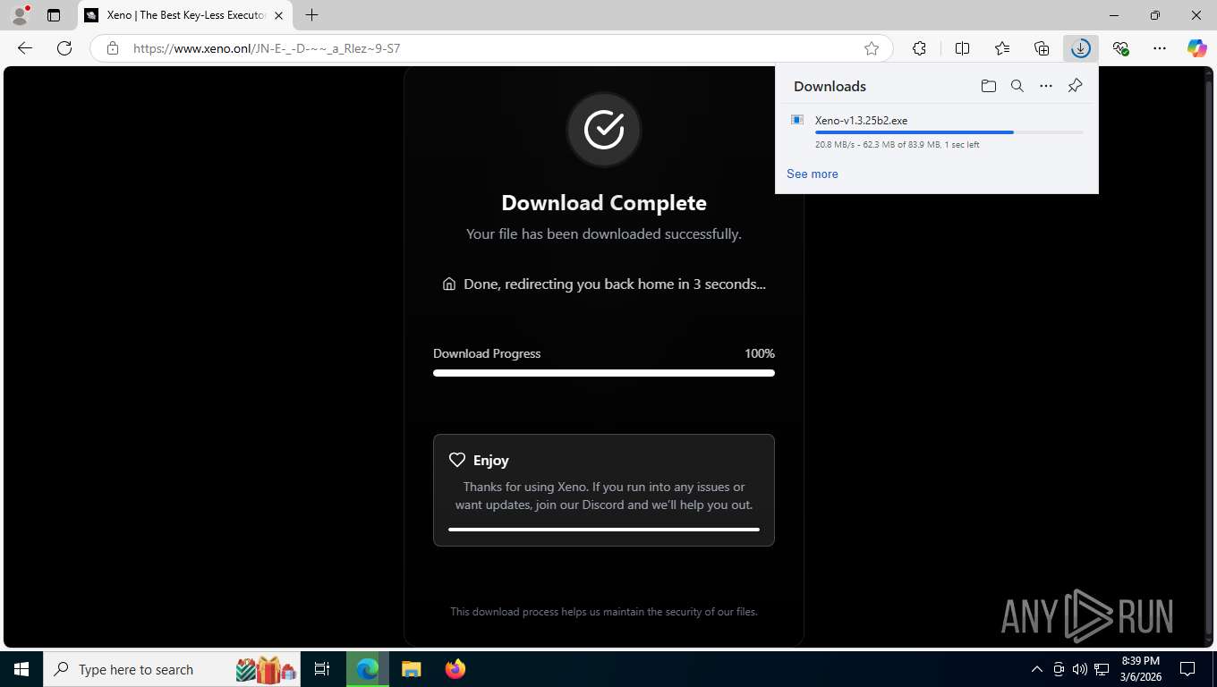Add page to favorites star icon
Image resolution: width=1217 pixels, height=687 pixels.
(872, 48)
